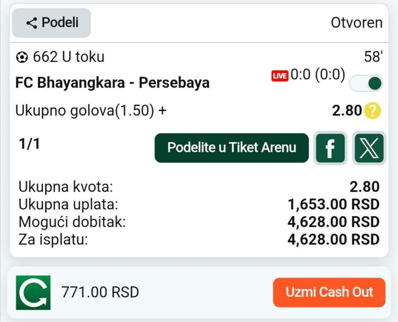This screenshot has width=398, height=322.
Task: Click the 0:0 (0:0) live score
Action: click(318, 75)
